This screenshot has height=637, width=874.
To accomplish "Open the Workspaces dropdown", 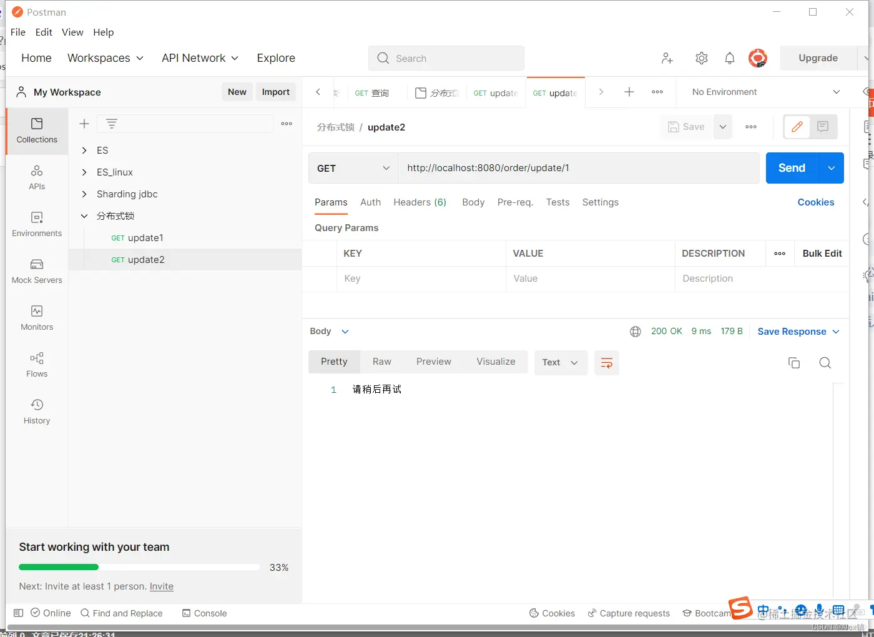I will coord(106,58).
